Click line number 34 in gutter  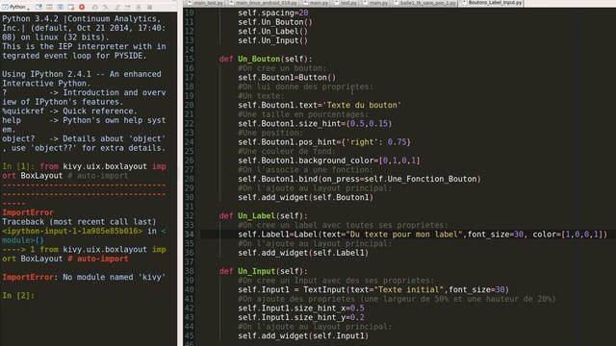tap(190, 235)
